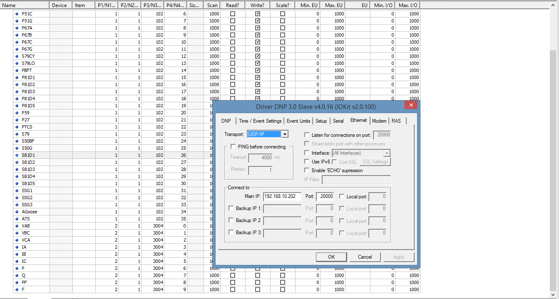
Task: Click the blue dot icon beside IB
Action: click(17, 254)
